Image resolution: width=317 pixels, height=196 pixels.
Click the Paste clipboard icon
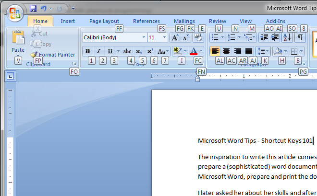pyautogui.click(x=18, y=37)
